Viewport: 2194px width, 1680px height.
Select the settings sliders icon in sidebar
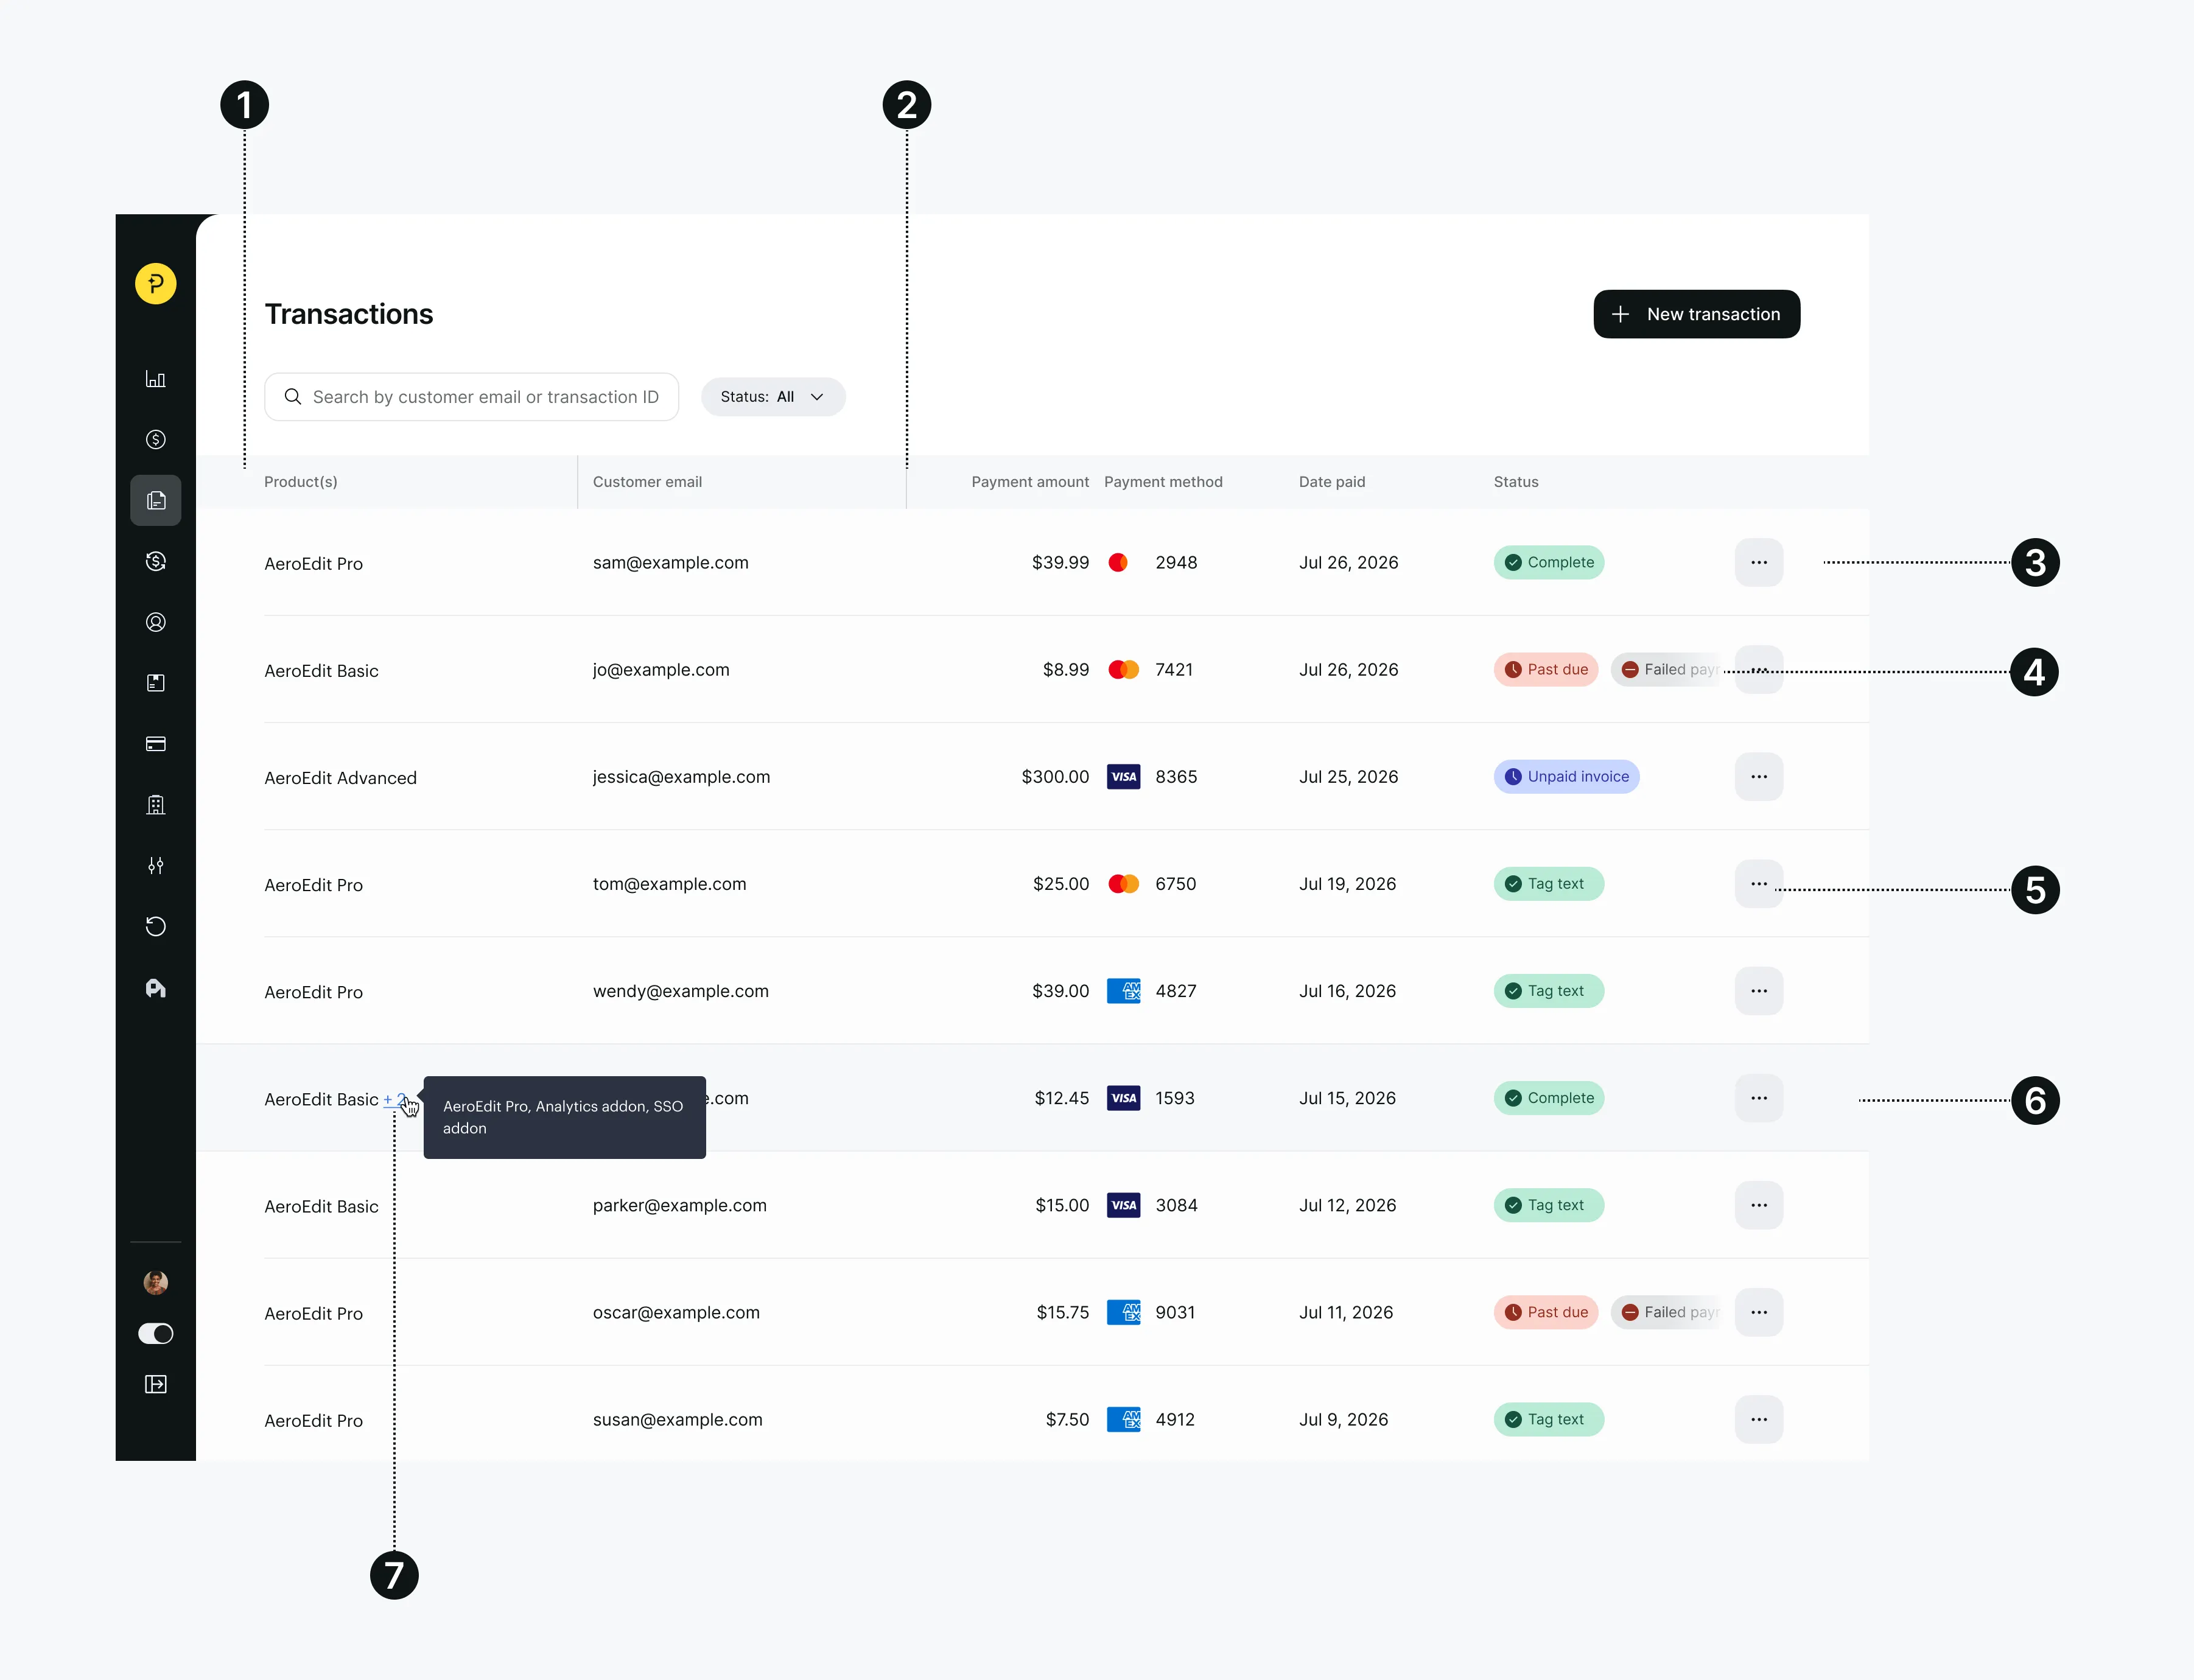pos(156,866)
